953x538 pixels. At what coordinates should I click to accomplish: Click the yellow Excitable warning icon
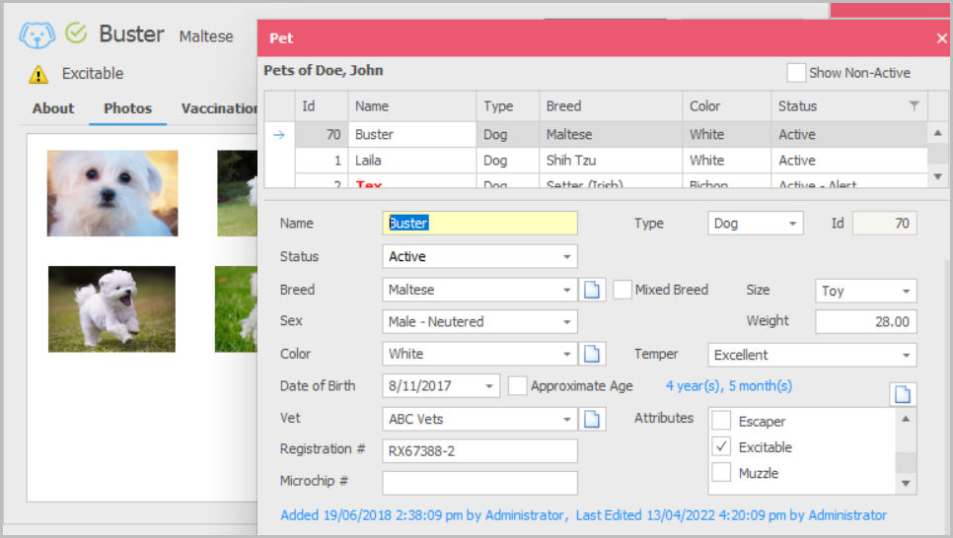(38, 74)
